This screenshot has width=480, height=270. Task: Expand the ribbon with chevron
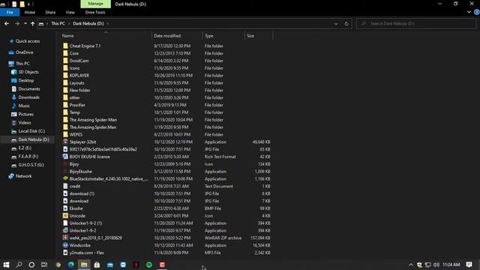pos(469,12)
